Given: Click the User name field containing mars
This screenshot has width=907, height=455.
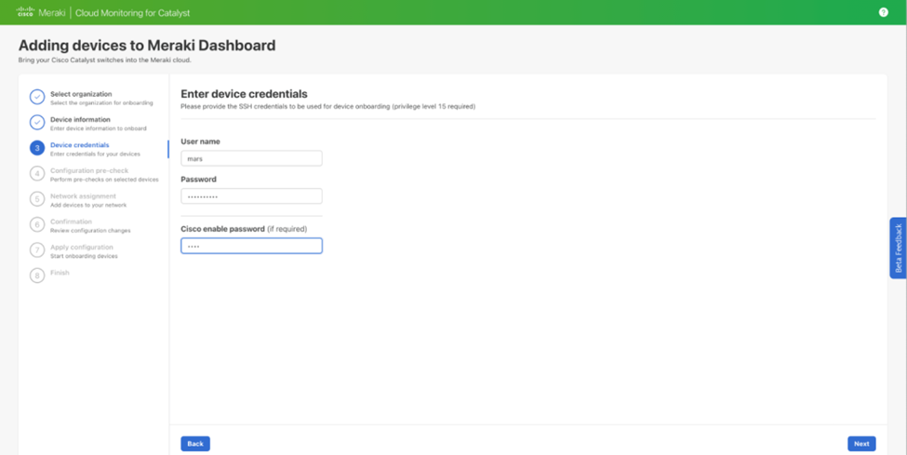Looking at the screenshot, I should click(251, 158).
